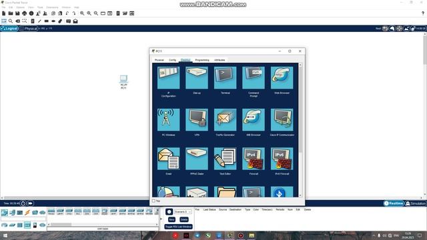Open Text Editor app
This screenshot has height=240, width=427.
[x=226, y=159]
